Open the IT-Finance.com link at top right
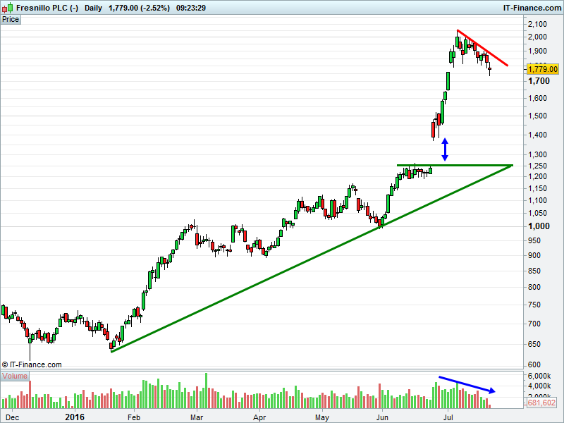 pyautogui.click(x=532, y=8)
